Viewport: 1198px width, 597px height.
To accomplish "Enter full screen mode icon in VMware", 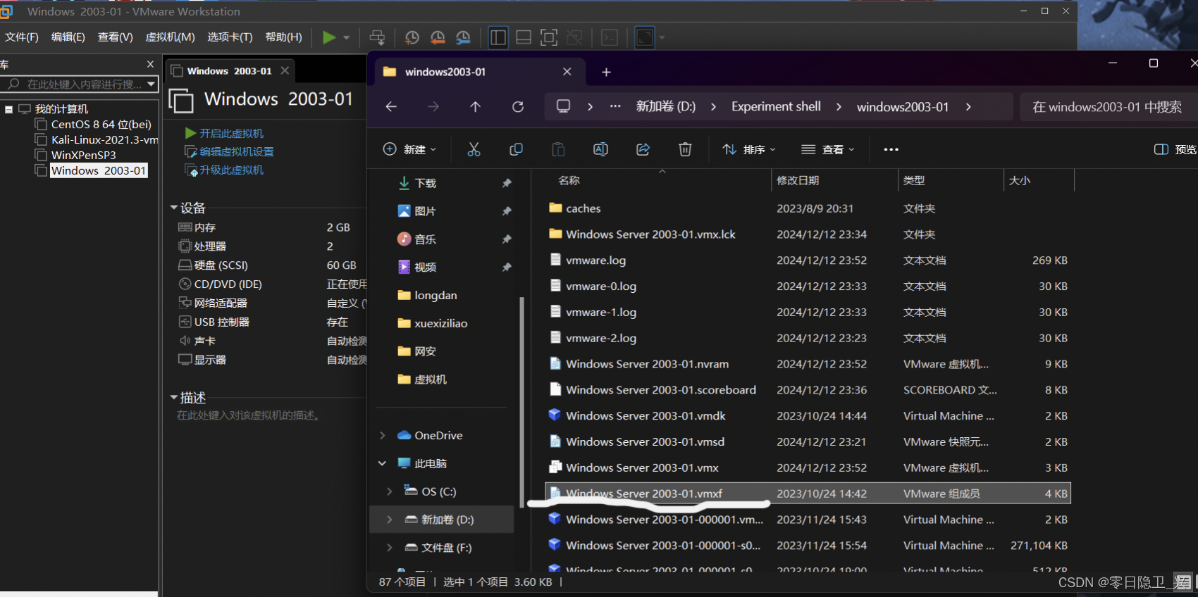I will click(x=549, y=37).
